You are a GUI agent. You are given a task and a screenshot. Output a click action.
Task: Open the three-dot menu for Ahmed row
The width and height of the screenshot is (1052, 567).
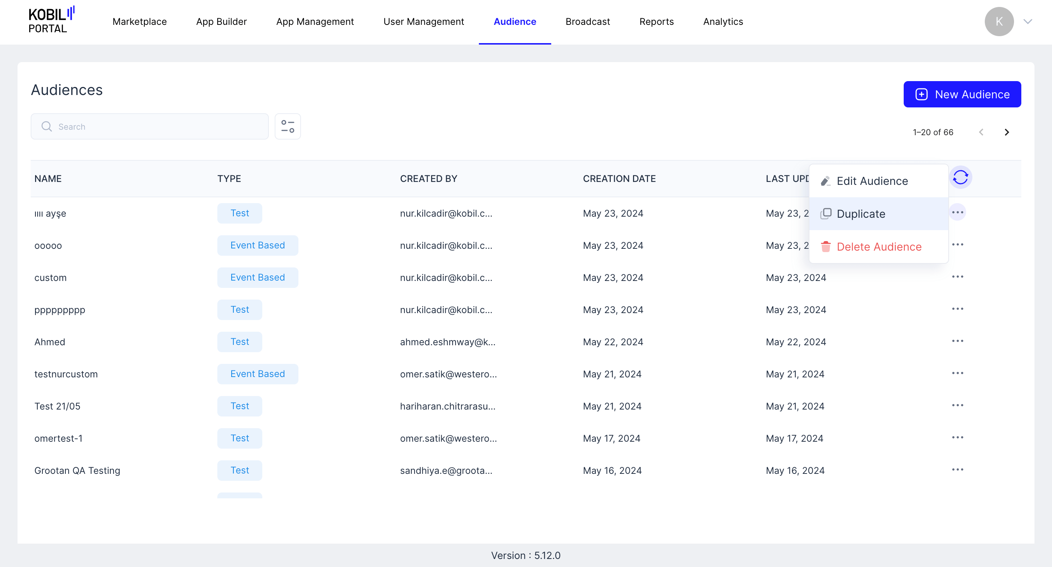click(x=957, y=341)
